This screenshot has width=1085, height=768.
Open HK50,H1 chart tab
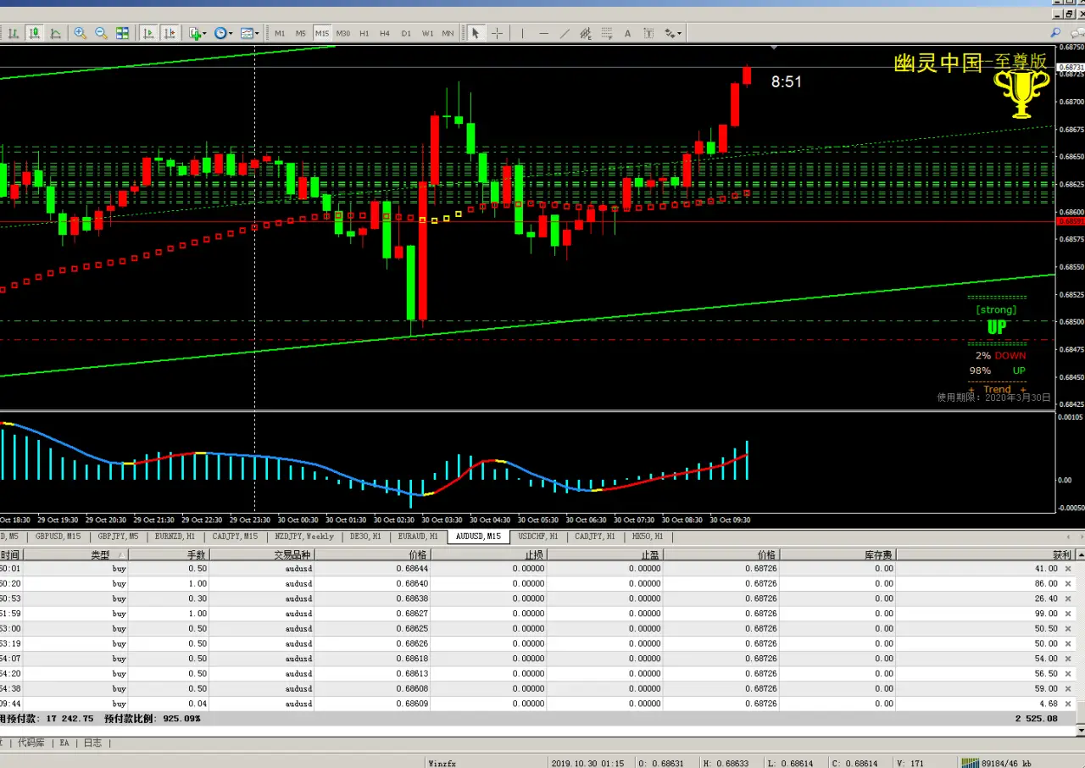click(x=649, y=537)
